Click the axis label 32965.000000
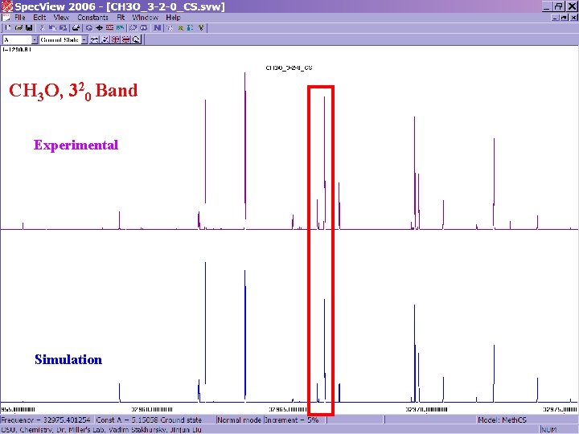The image size is (579, 434). click(288, 409)
